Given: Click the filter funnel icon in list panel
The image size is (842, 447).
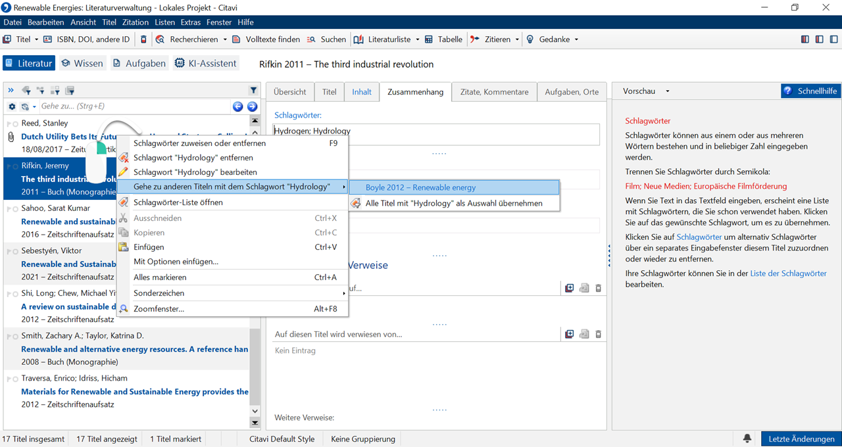Looking at the screenshot, I should (253, 91).
